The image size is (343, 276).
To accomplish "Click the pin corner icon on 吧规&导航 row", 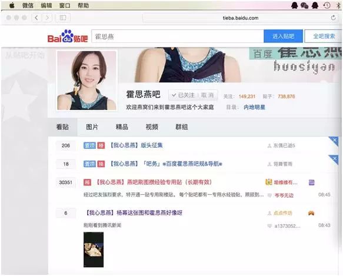I will click(x=334, y=159).
